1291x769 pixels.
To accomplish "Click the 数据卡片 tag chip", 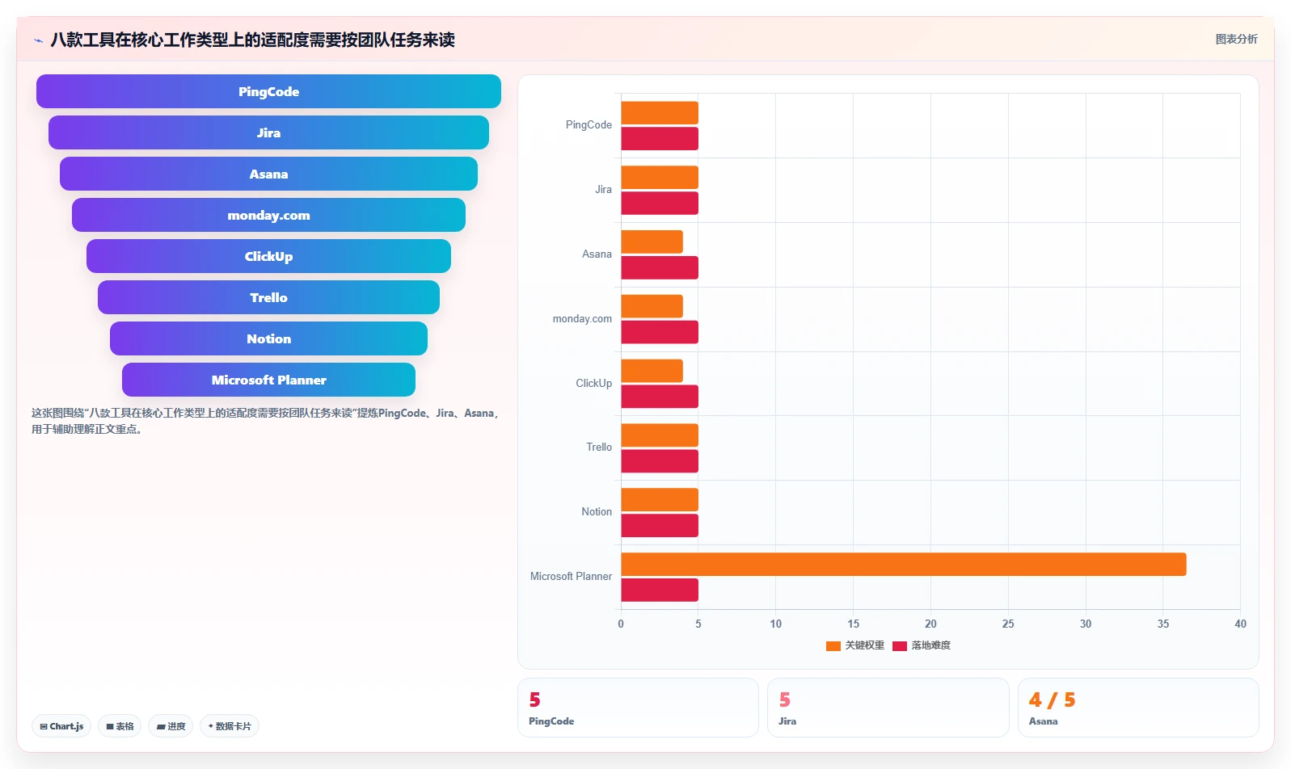I will (230, 726).
